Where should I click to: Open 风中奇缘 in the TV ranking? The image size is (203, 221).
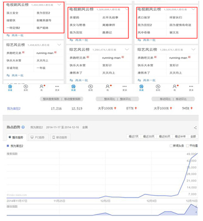(144, 33)
